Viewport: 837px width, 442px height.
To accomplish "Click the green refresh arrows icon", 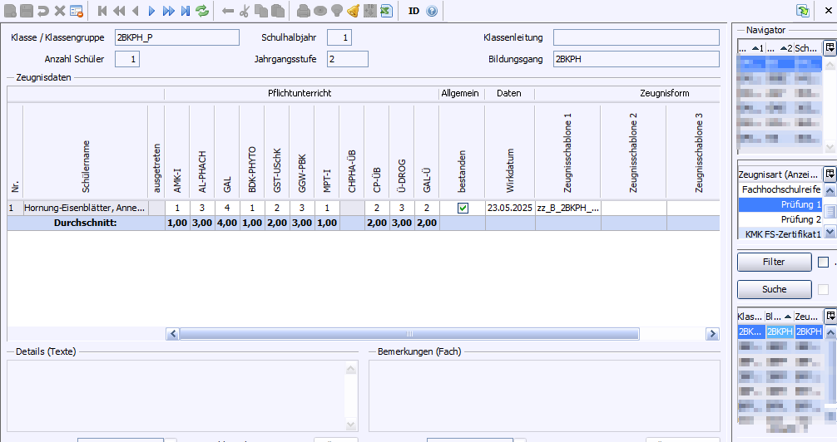I will point(201,11).
